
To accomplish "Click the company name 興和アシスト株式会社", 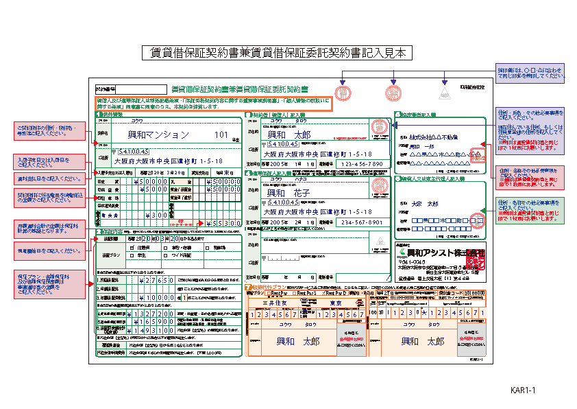I will pyautogui.click(x=445, y=253).
